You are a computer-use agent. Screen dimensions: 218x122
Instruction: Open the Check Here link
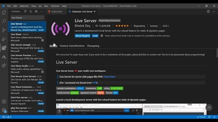pos(109,77)
